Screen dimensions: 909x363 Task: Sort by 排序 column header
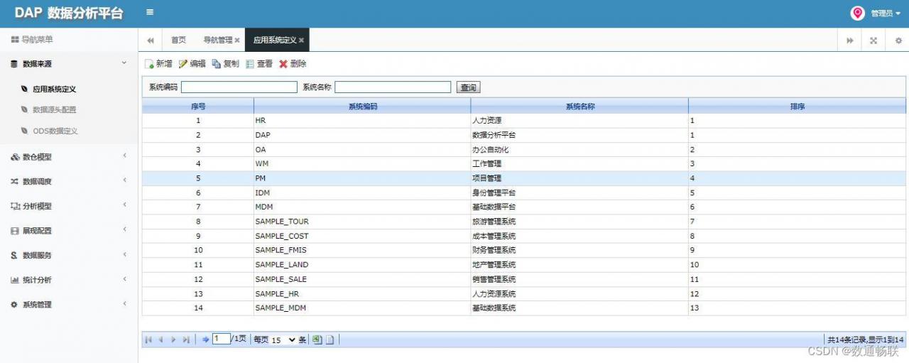tap(797, 106)
